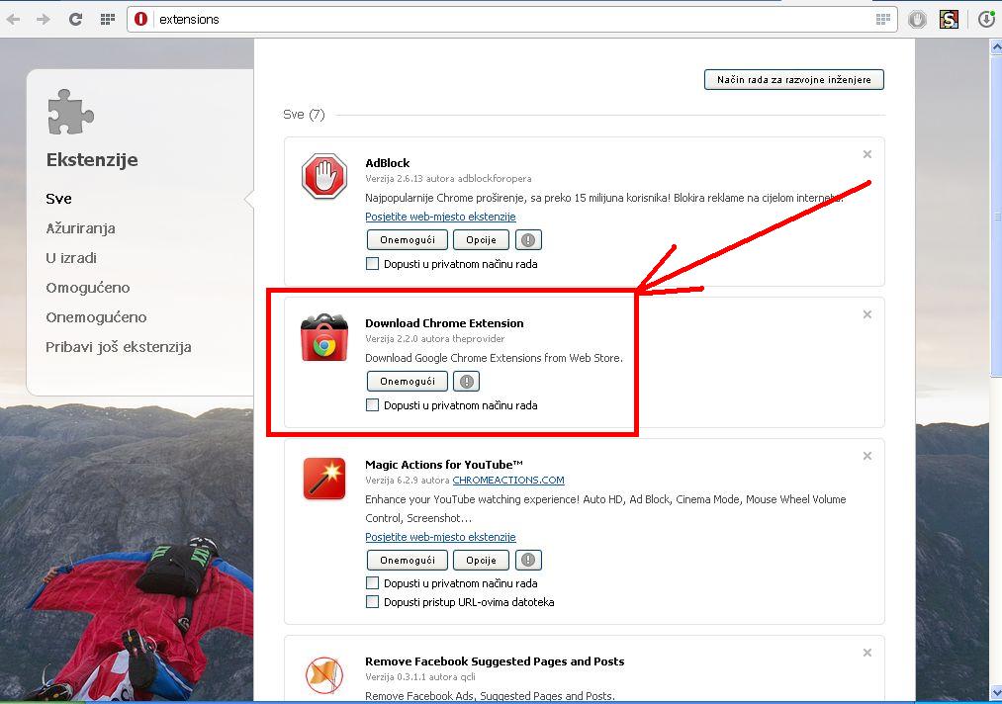
Task: Click the download toolbar icon at far right
Action: tap(986, 20)
